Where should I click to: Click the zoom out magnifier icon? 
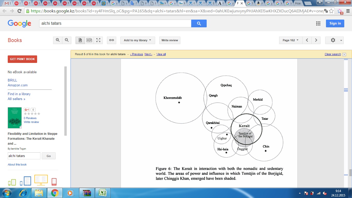[x=67, y=40]
